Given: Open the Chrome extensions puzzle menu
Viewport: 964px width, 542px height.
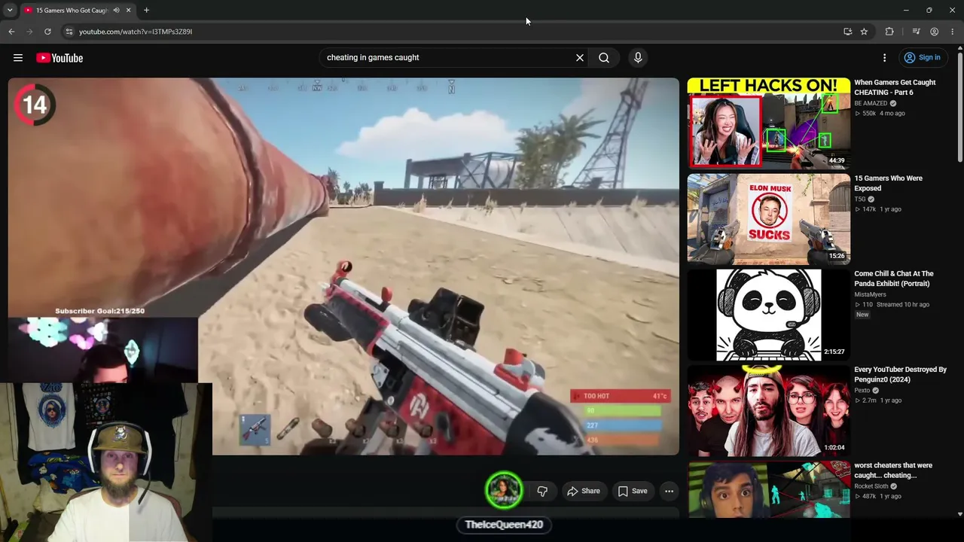Looking at the screenshot, I should pyautogui.click(x=889, y=32).
